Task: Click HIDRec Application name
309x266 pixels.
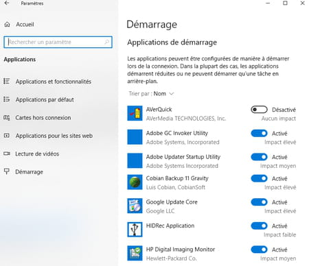Action: click(170, 226)
